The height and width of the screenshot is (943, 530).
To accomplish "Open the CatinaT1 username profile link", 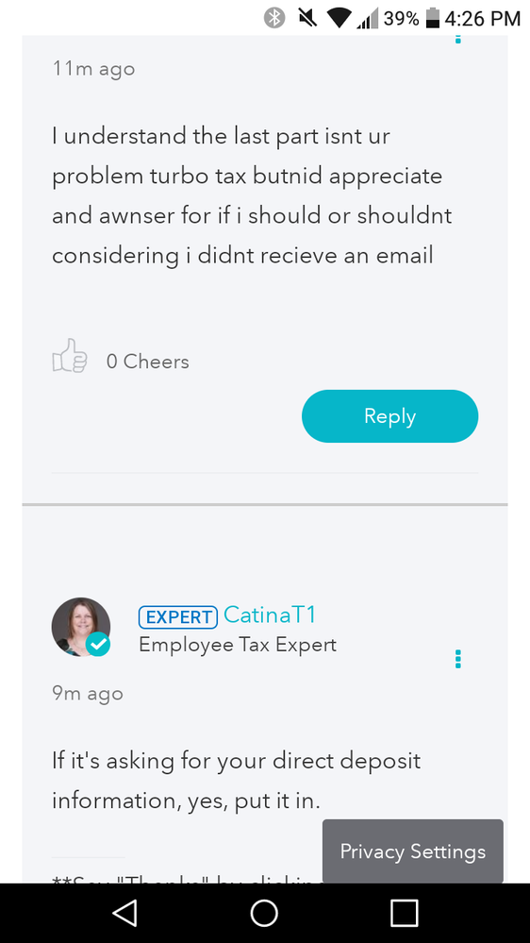I will click(270, 615).
